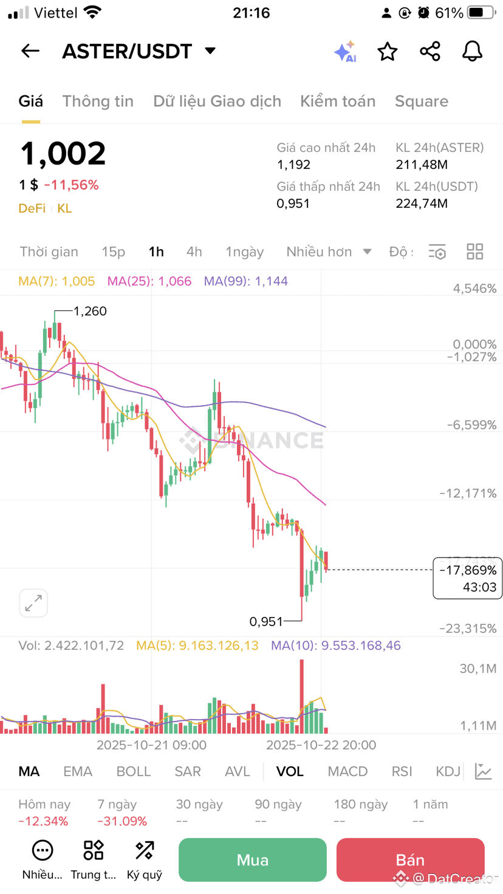Add ASTER/USDT to favorites star
The height and width of the screenshot is (894, 503).
388,52
